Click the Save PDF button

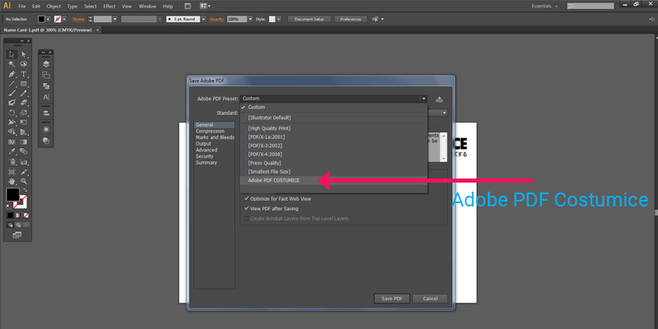pyautogui.click(x=392, y=299)
